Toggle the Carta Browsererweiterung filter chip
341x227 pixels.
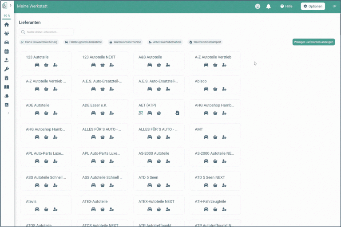(39, 42)
